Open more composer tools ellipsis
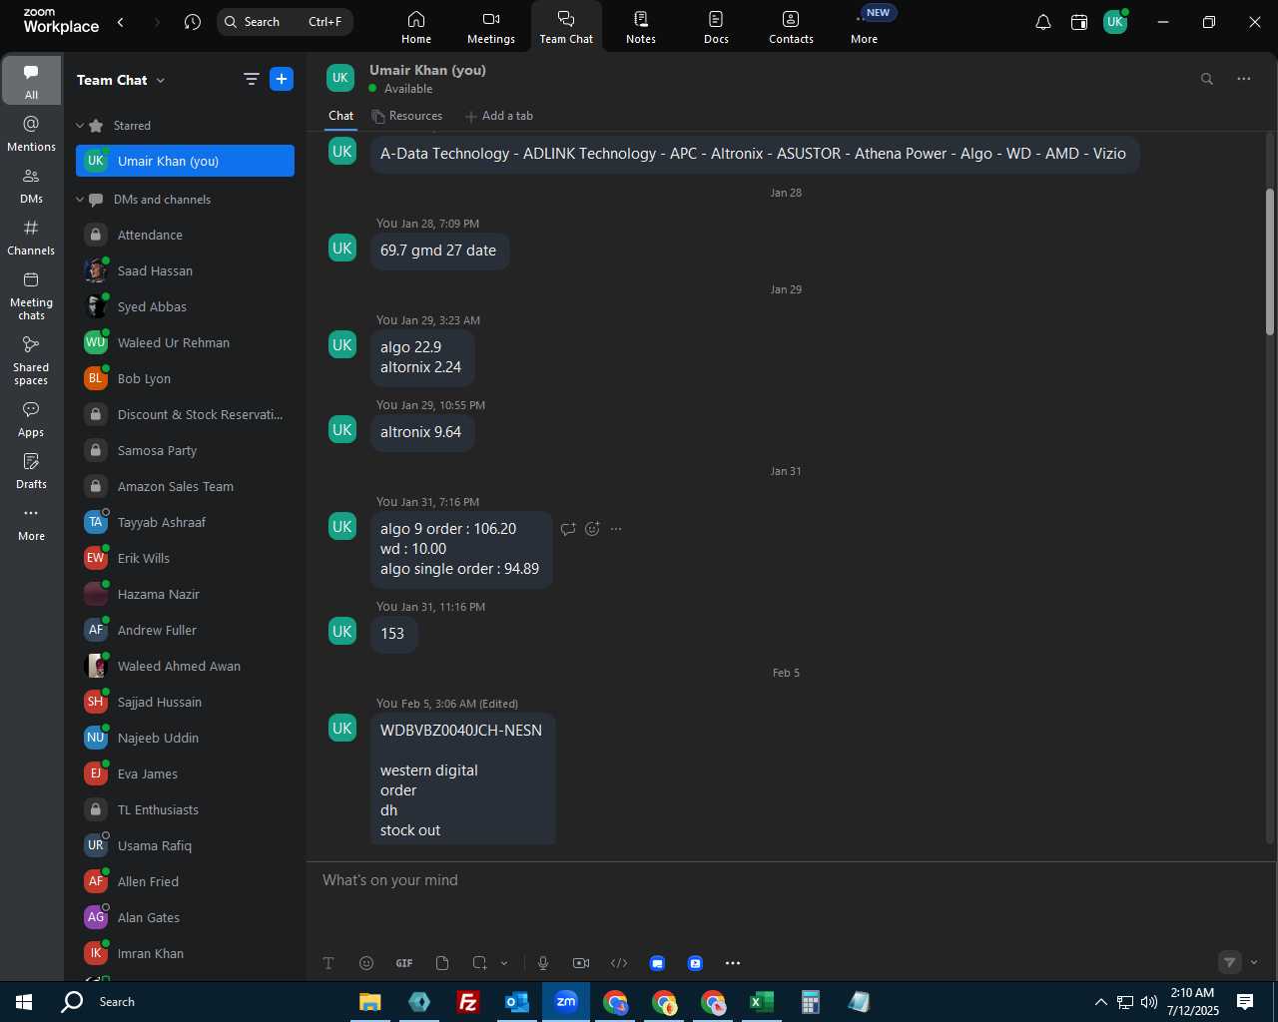This screenshot has height=1022, width=1278. 733,963
